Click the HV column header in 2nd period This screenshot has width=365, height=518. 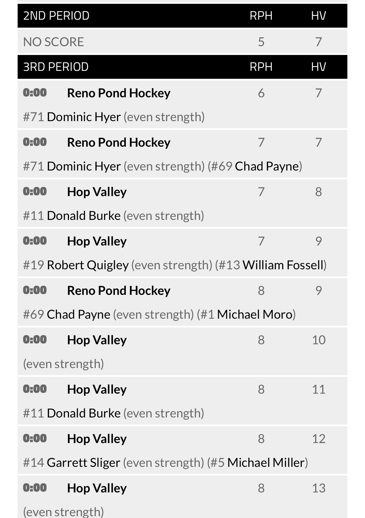(x=319, y=16)
